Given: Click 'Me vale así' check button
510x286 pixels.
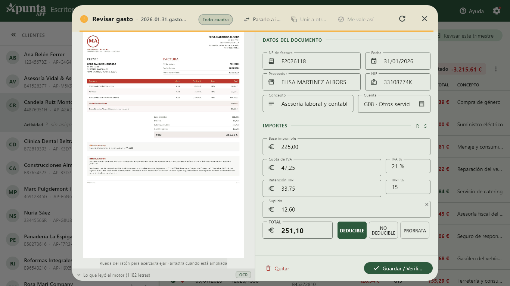Looking at the screenshot, I should (356, 19).
